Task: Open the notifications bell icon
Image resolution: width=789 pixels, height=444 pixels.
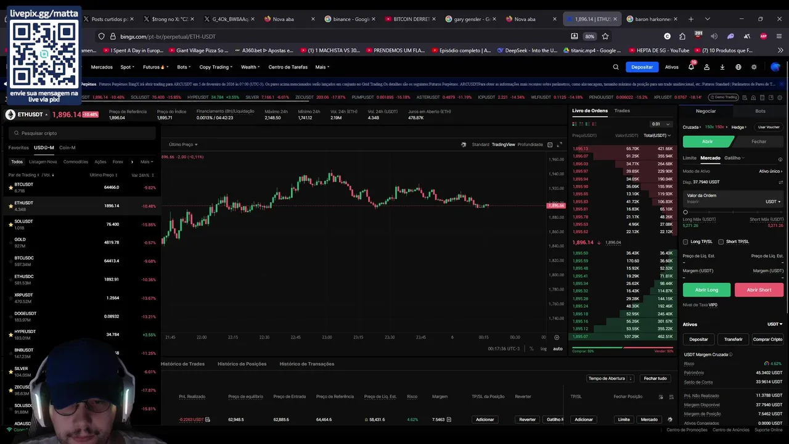Action: (x=691, y=67)
